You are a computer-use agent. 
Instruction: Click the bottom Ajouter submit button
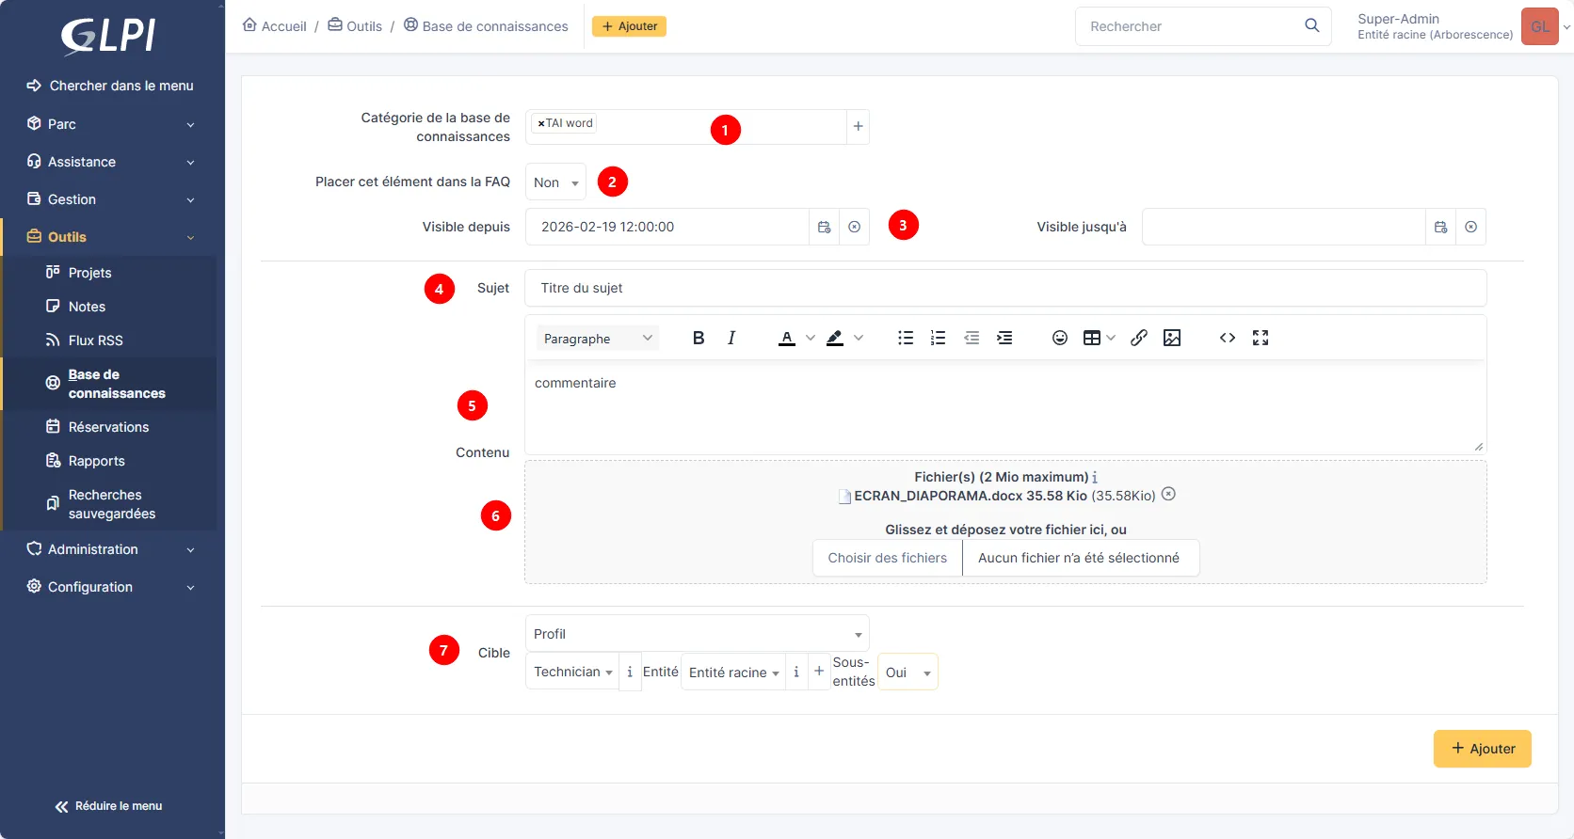(1483, 749)
